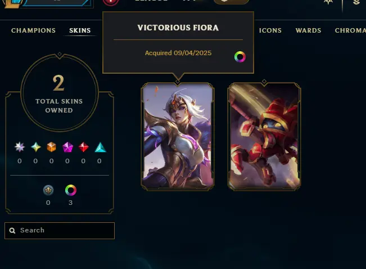Go to the Chromas tab
Viewport: 366px width, 269px height.
[350, 30]
